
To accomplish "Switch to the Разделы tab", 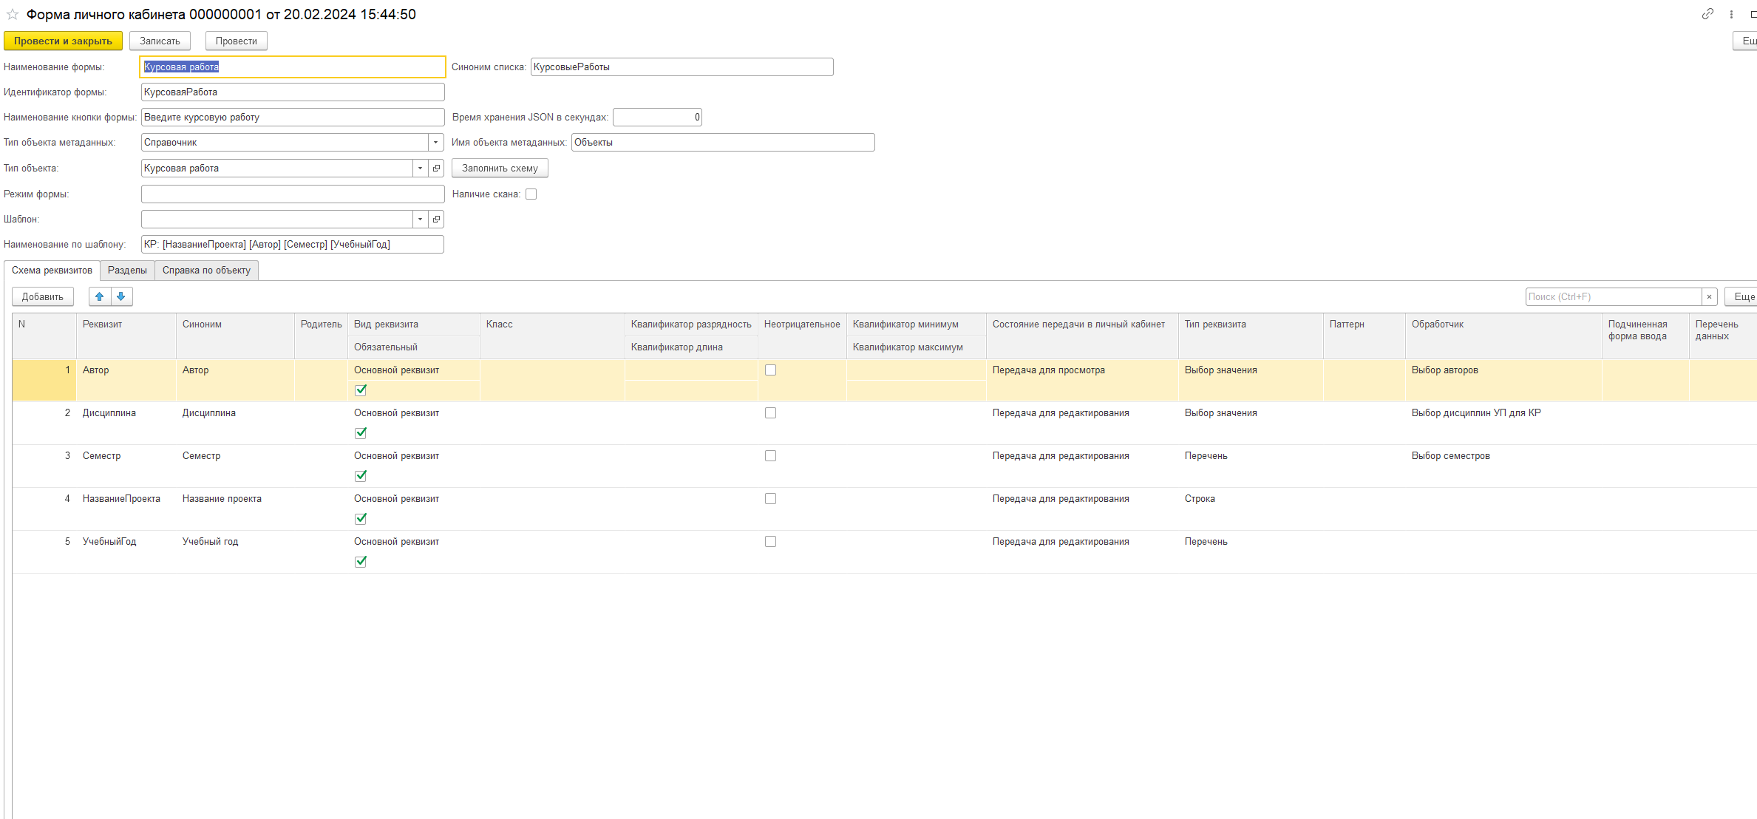I will tap(127, 271).
